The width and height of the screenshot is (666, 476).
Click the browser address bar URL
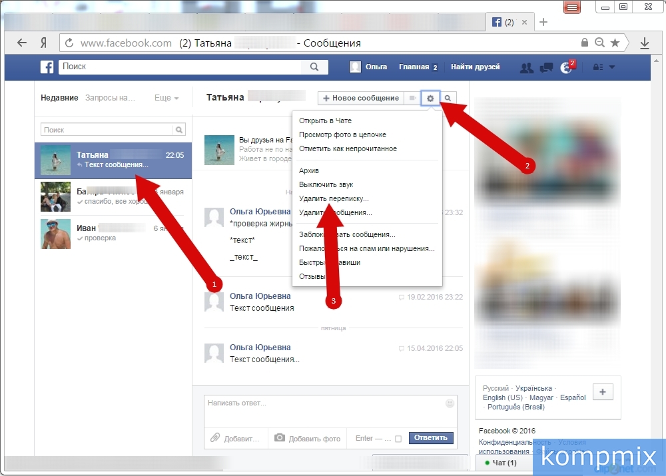pyautogui.click(x=126, y=43)
